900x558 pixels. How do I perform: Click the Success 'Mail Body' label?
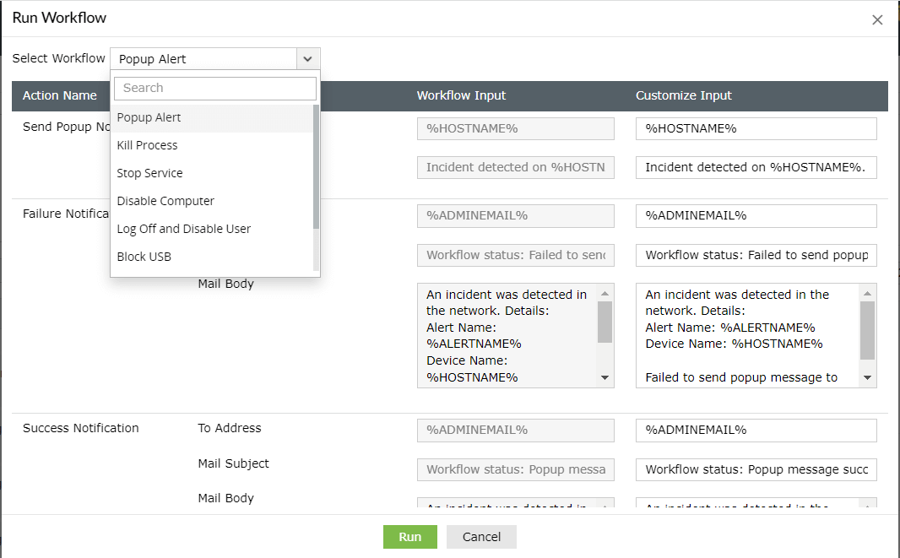(225, 498)
